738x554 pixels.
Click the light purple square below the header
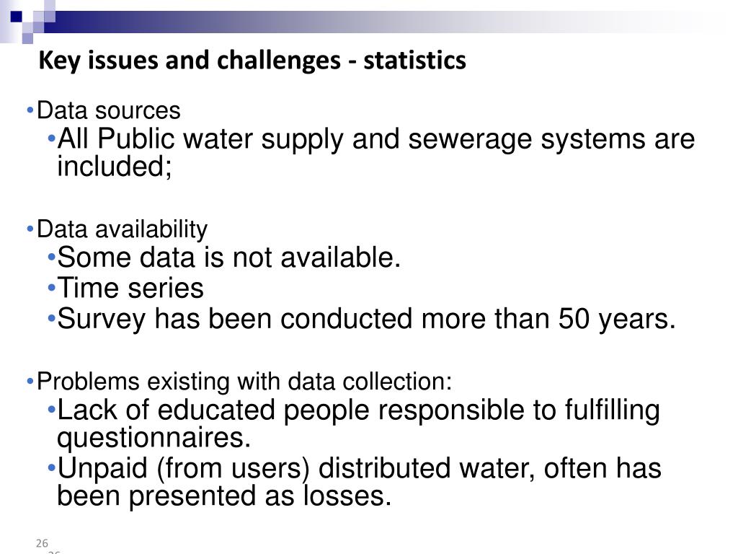click(28, 38)
